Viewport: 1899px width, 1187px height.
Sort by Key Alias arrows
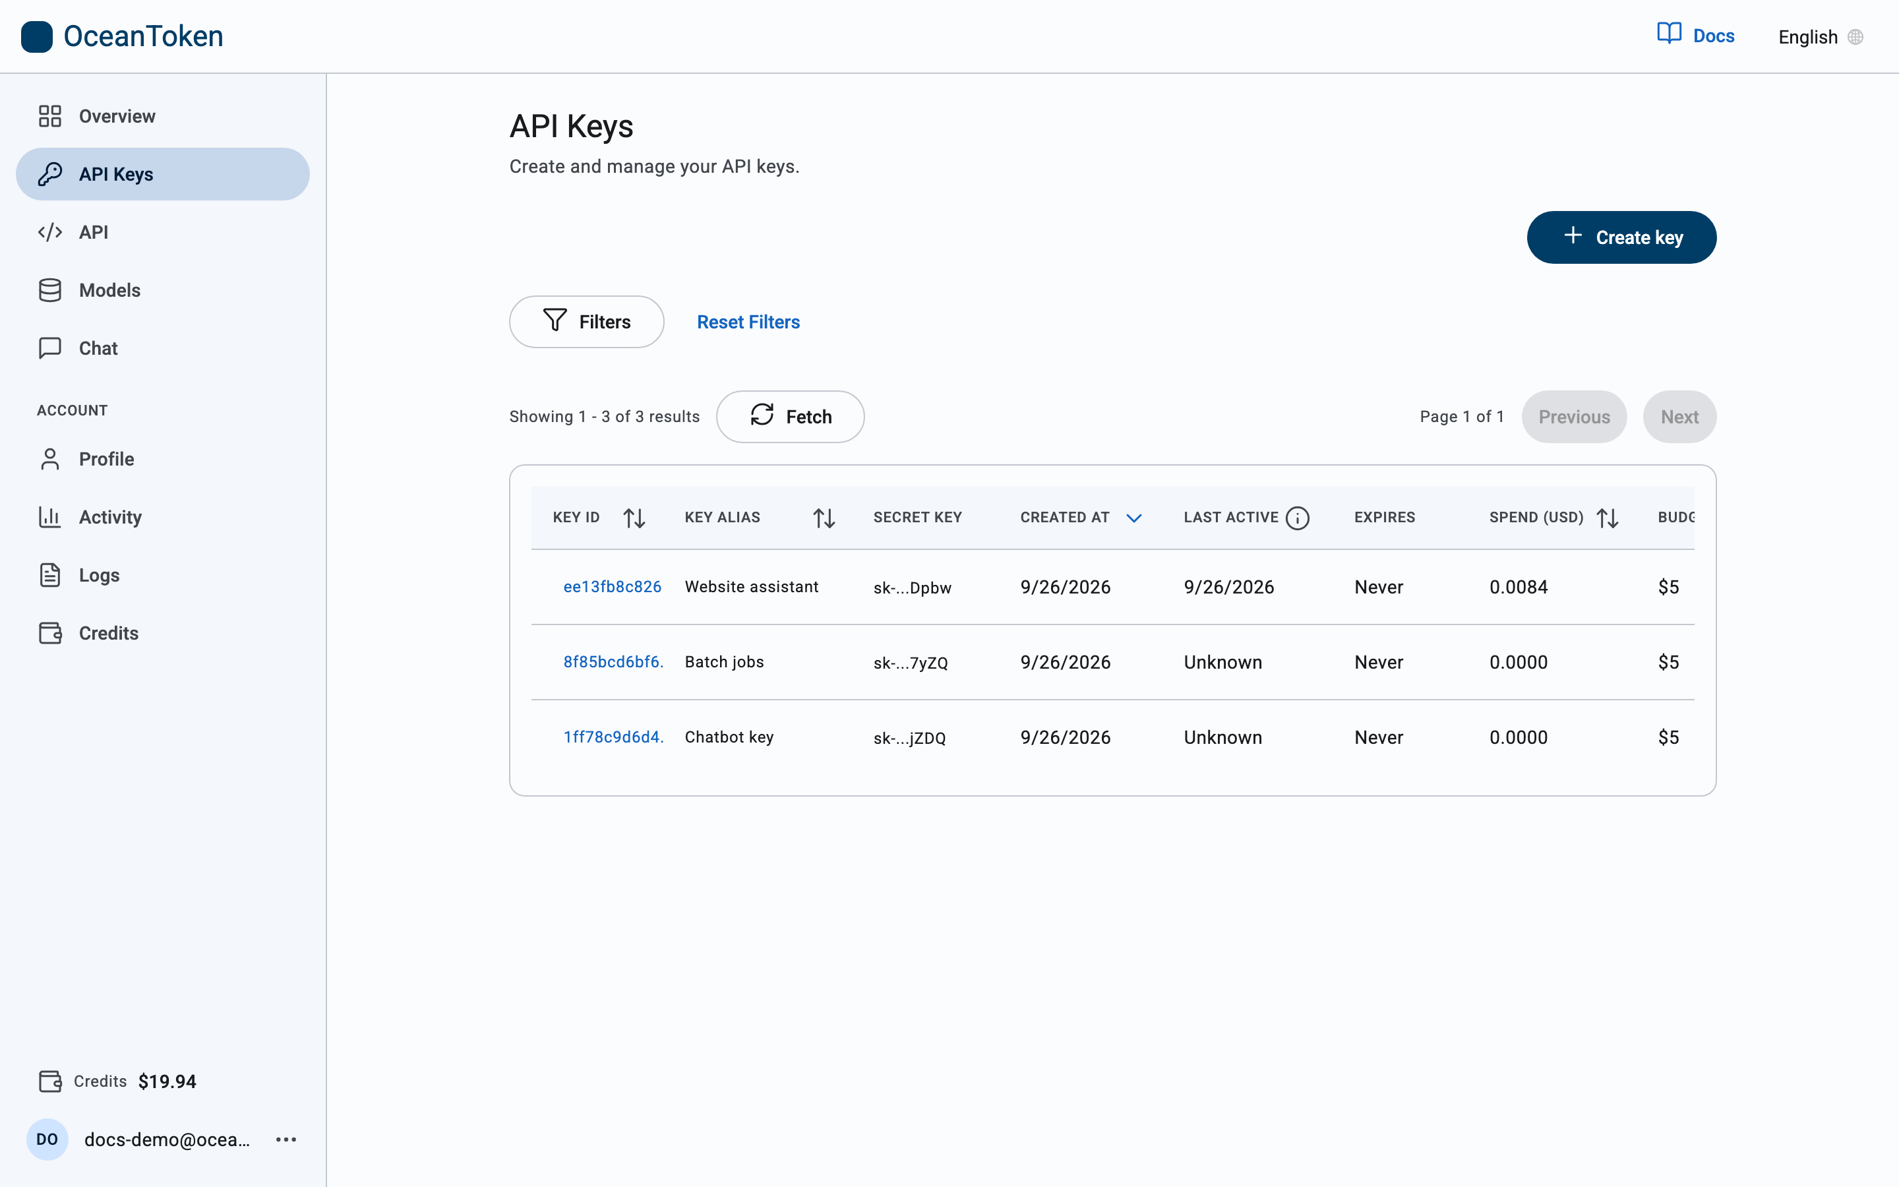[824, 518]
